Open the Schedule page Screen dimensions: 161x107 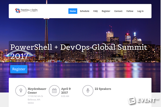pyautogui.click(x=85, y=11)
